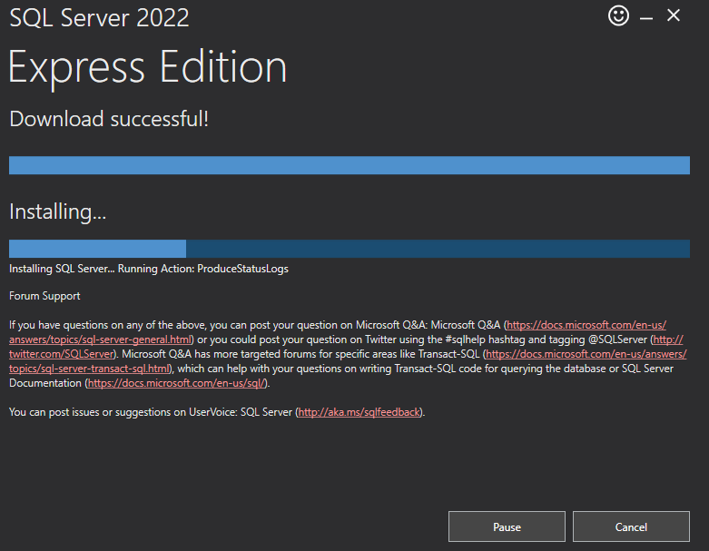Click the 'Forum Support' heading
Screen dimensions: 709x551
pos(44,296)
